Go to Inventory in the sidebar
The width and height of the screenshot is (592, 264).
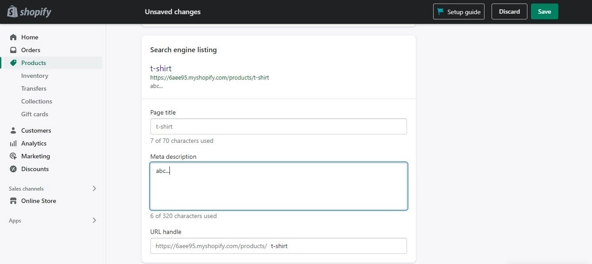[35, 76]
